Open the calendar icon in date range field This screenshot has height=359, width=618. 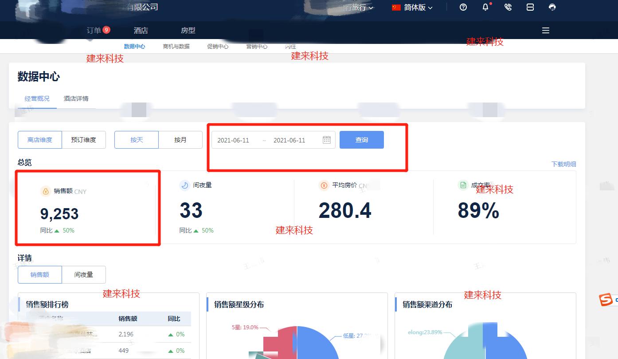[x=327, y=139]
